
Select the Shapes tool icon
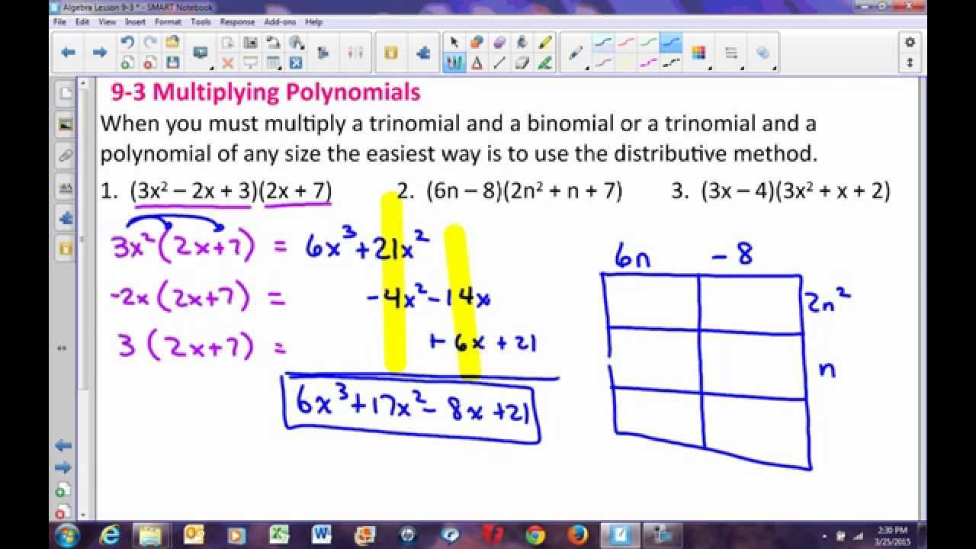click(477, 43)
